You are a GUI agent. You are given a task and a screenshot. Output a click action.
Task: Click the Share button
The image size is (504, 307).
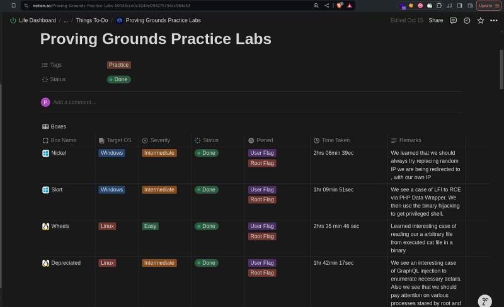pos(435,21)
